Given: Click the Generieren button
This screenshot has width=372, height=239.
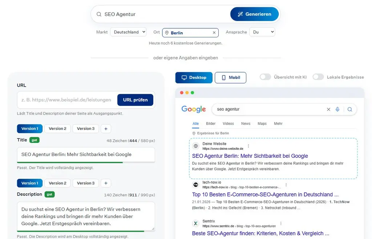Looking at the screenshot, I should pos(254,14).
